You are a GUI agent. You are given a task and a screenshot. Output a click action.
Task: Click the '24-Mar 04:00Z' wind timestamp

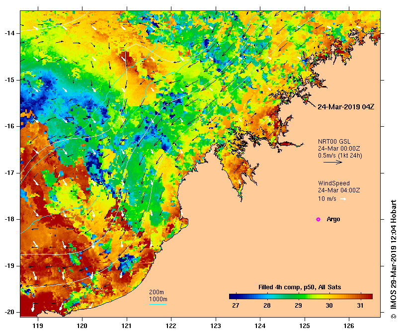click(339, 190)
